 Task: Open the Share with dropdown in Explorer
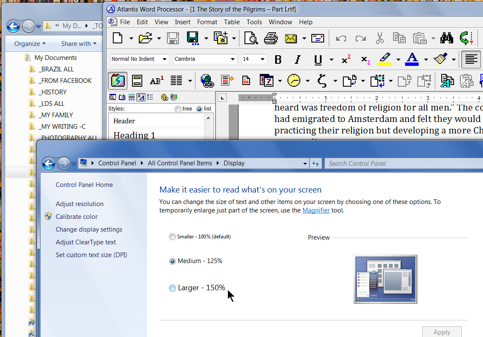[78, 44]
